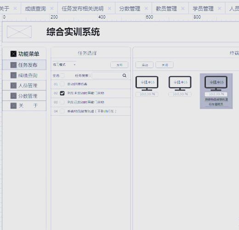239x230 pixels.
Task: Uncheck the checked box in task row 02
Action: click(x=62, y=93)
